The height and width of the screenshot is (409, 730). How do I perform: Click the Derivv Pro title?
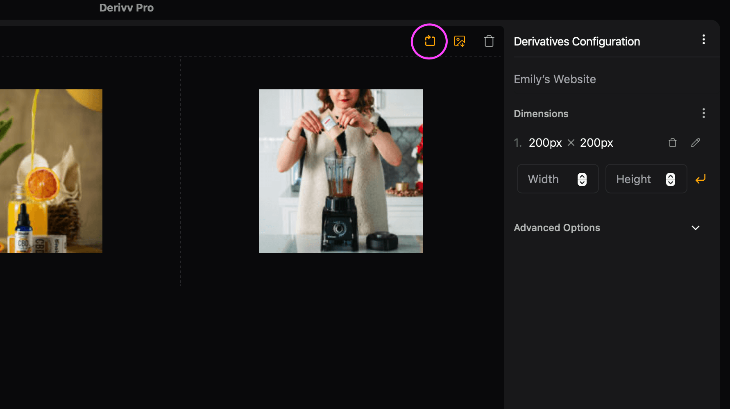[126, 8]
